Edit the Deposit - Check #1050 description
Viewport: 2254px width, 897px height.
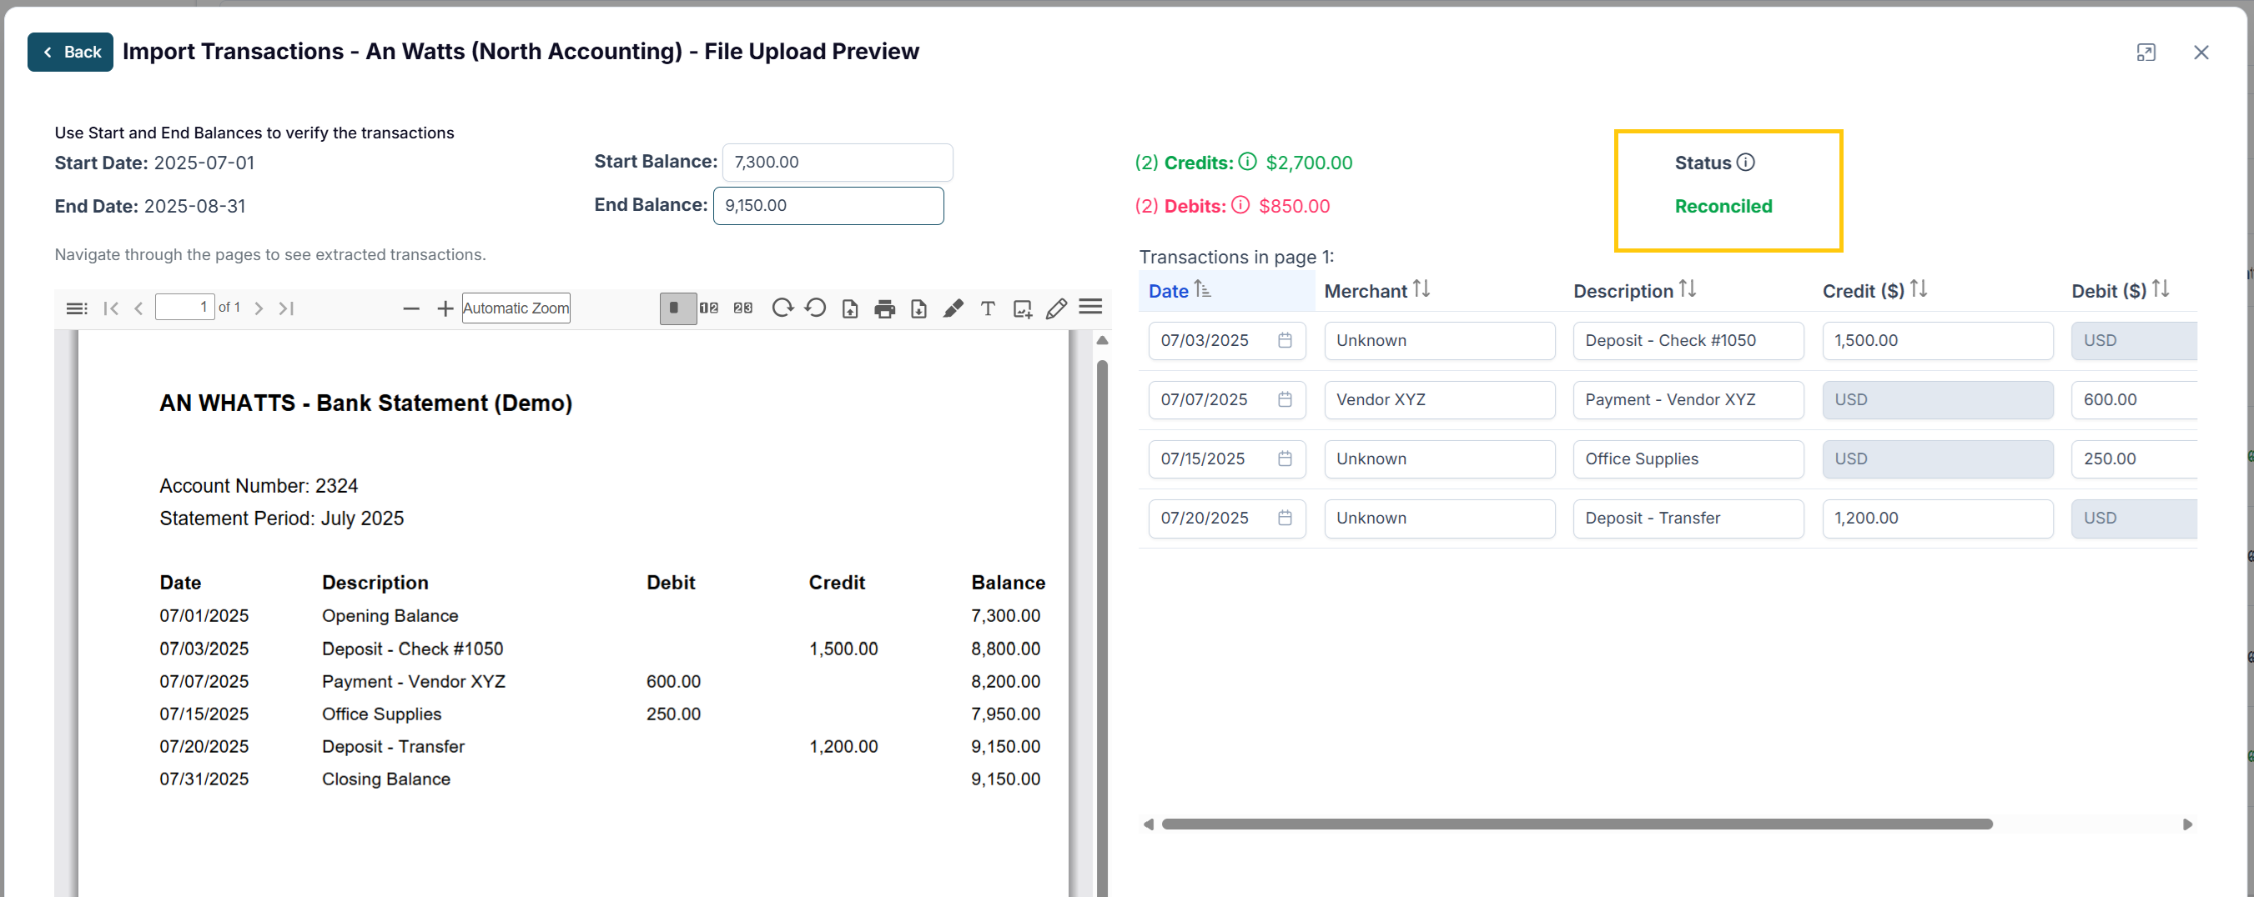[1688, 341]
